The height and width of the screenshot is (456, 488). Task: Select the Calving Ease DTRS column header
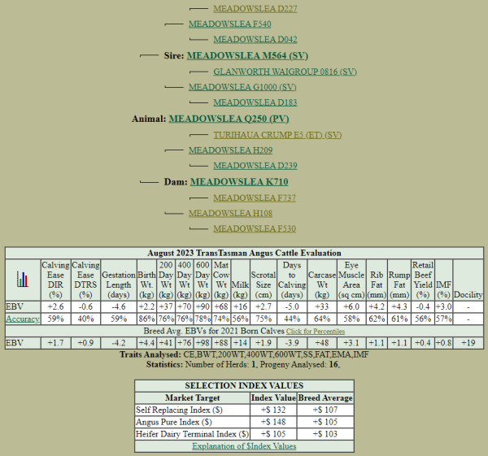point(85,280)
